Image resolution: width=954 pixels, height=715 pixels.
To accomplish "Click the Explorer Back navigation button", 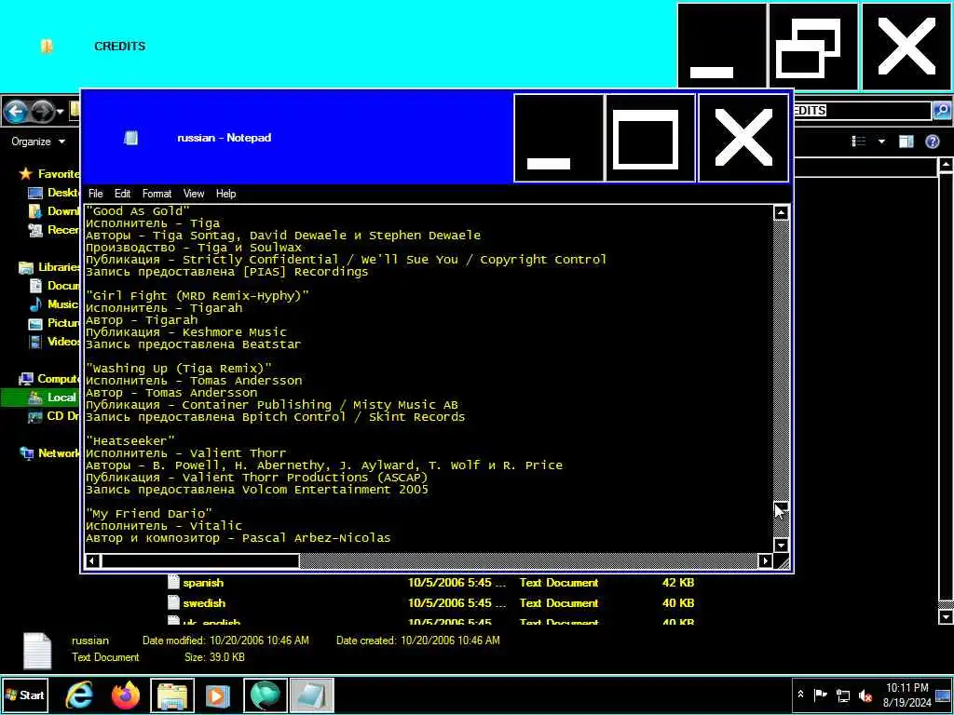I will 16,112.
